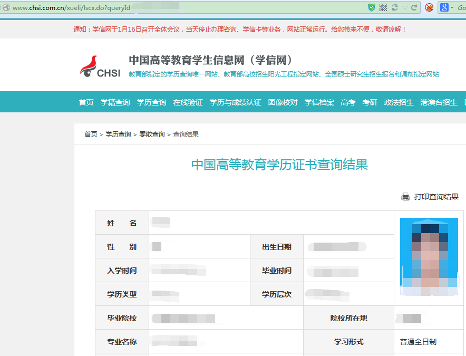Open 高考 navigation item

coord(348,102)
